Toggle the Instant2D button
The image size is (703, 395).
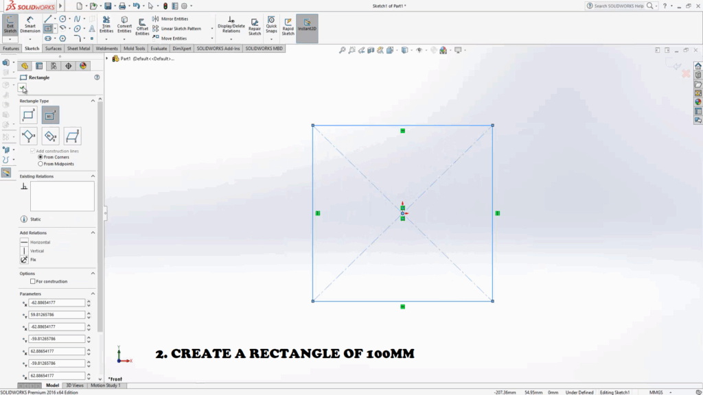pos(307,26)
